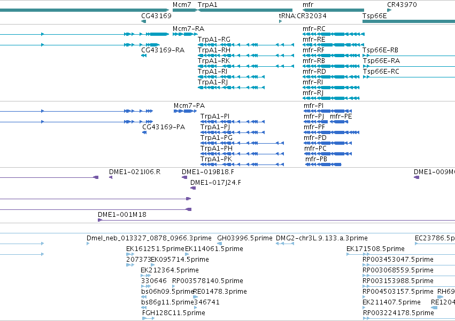Click clone end DME1-021I06.R
Viewport: 455px width, 321px height.
[111, 177]
